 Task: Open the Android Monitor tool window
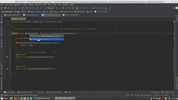tap(54, 92)
